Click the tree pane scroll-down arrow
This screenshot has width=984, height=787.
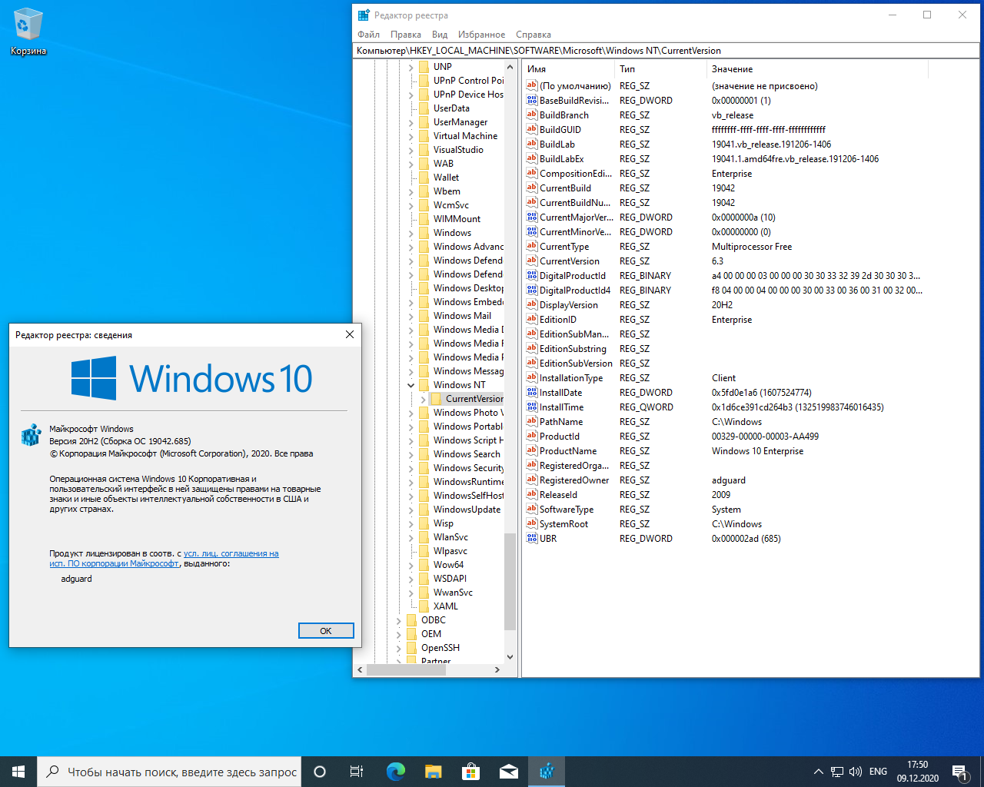tap(510, 657)
